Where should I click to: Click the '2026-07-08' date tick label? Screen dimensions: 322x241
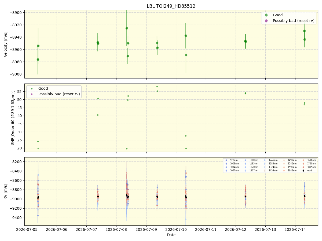click(x=116, y=230)
